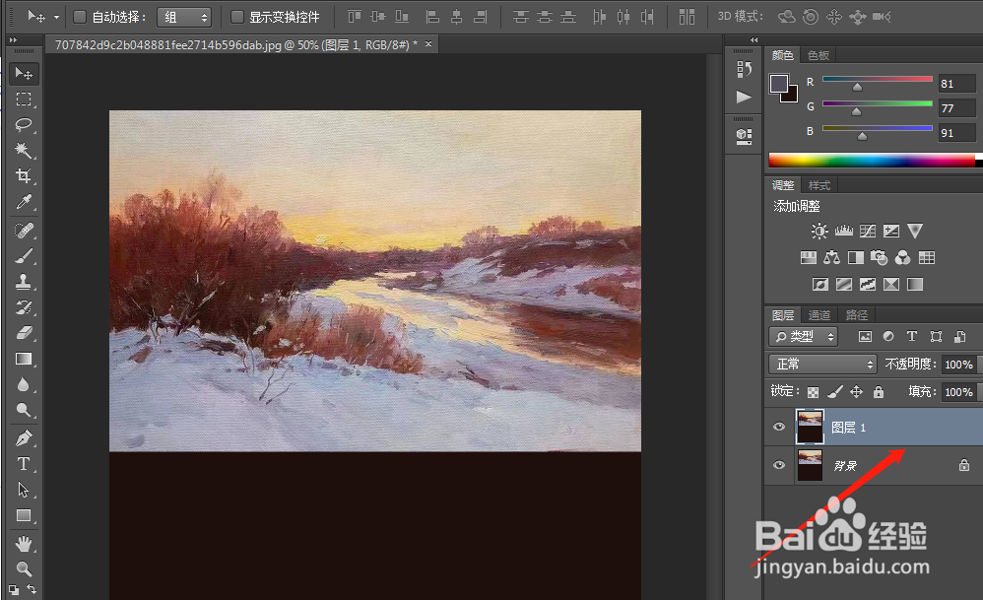Switch to the 通道 tab

819,314
